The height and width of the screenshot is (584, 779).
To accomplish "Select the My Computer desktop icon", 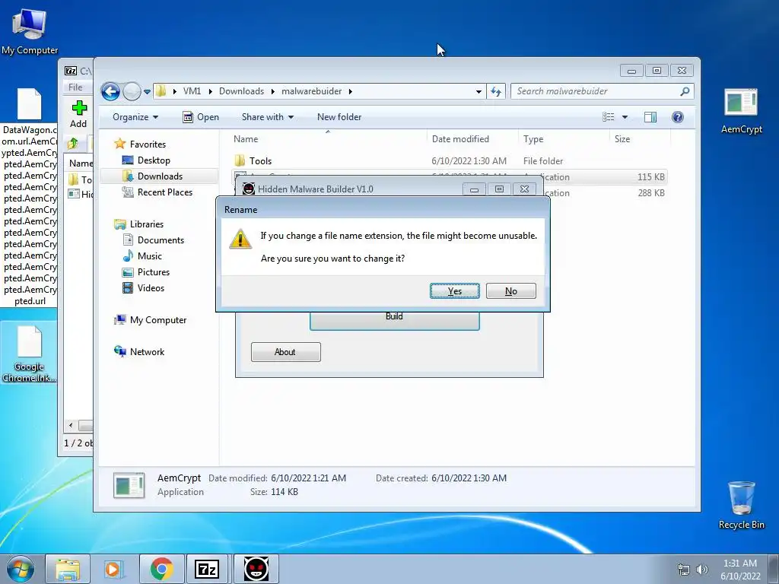I will point(30,30).
